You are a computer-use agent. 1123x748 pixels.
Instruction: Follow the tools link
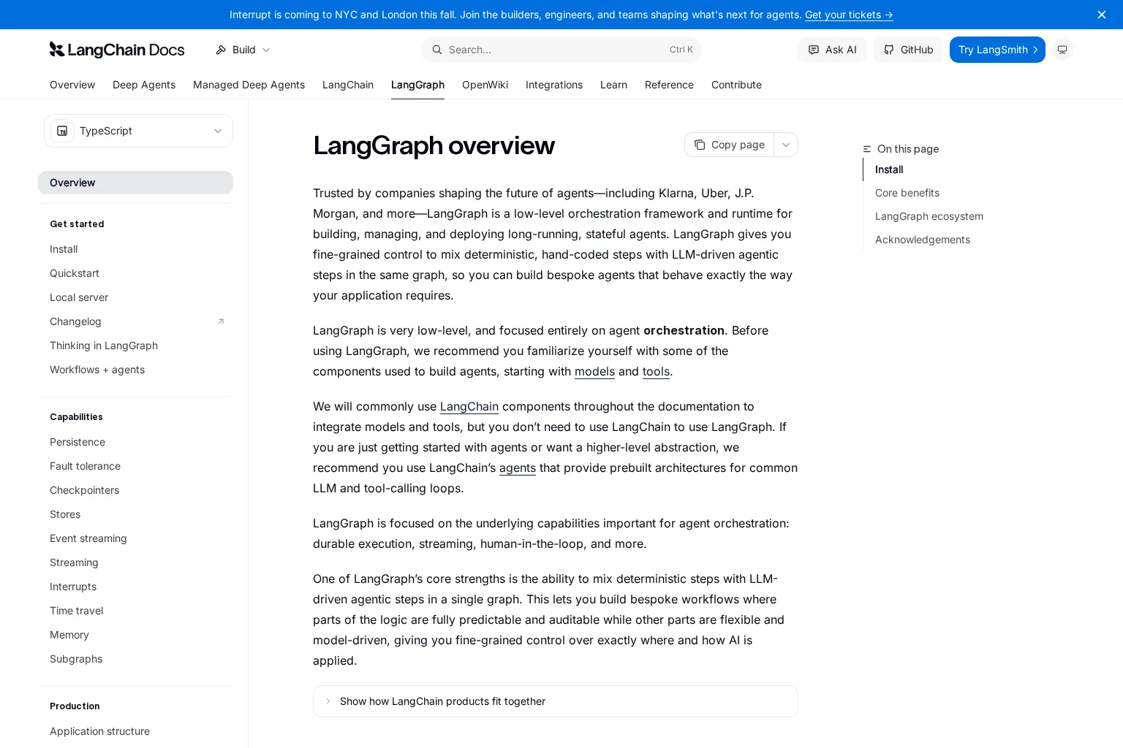pos(656,371)
